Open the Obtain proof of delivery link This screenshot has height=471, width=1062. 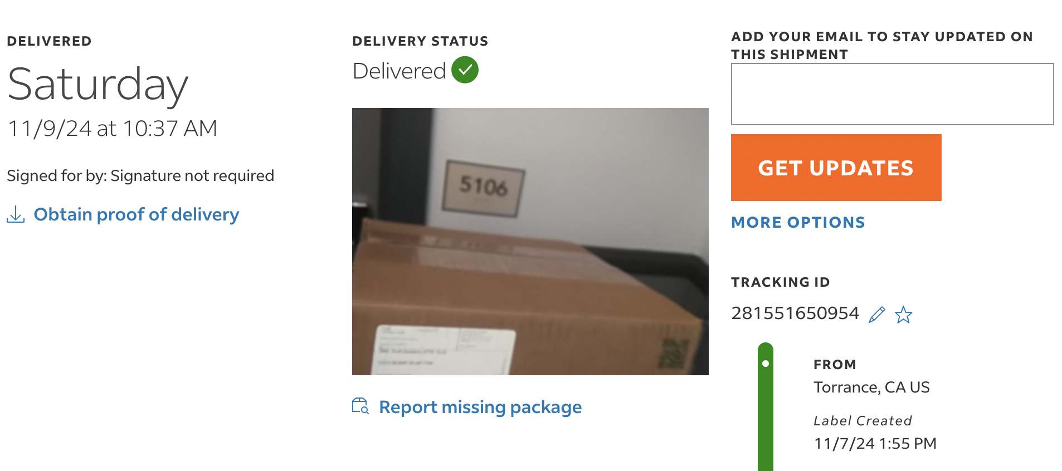coord(136,214)
